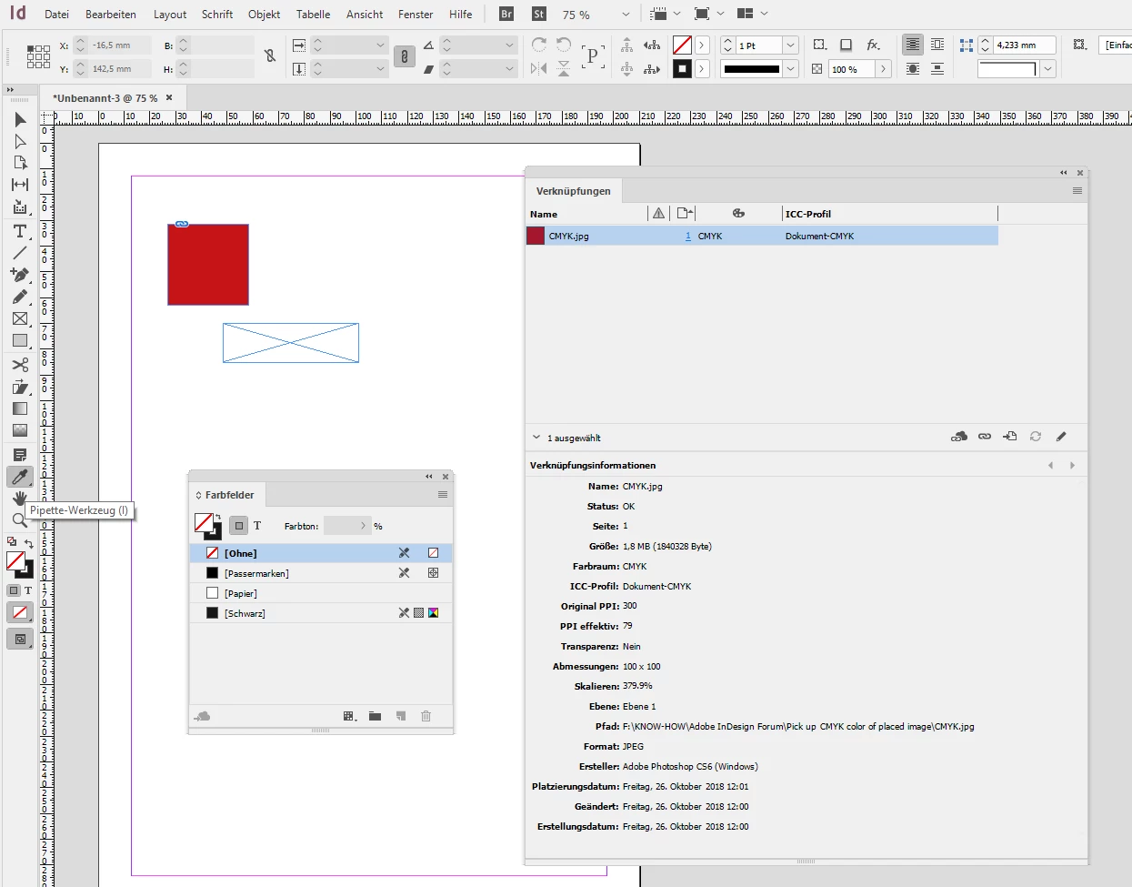
Task: Open the Verknüpfungen panel flyout menu
Action: (1077, 191)
